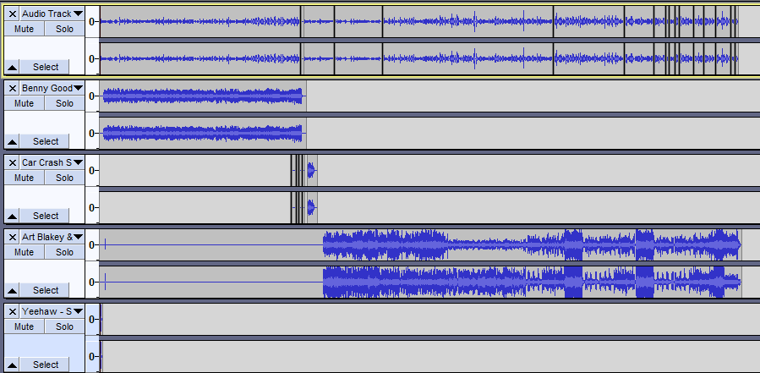Close the Yeehaw track with X icon
This screenshot has width=760, height=373.
coord(13,311)
